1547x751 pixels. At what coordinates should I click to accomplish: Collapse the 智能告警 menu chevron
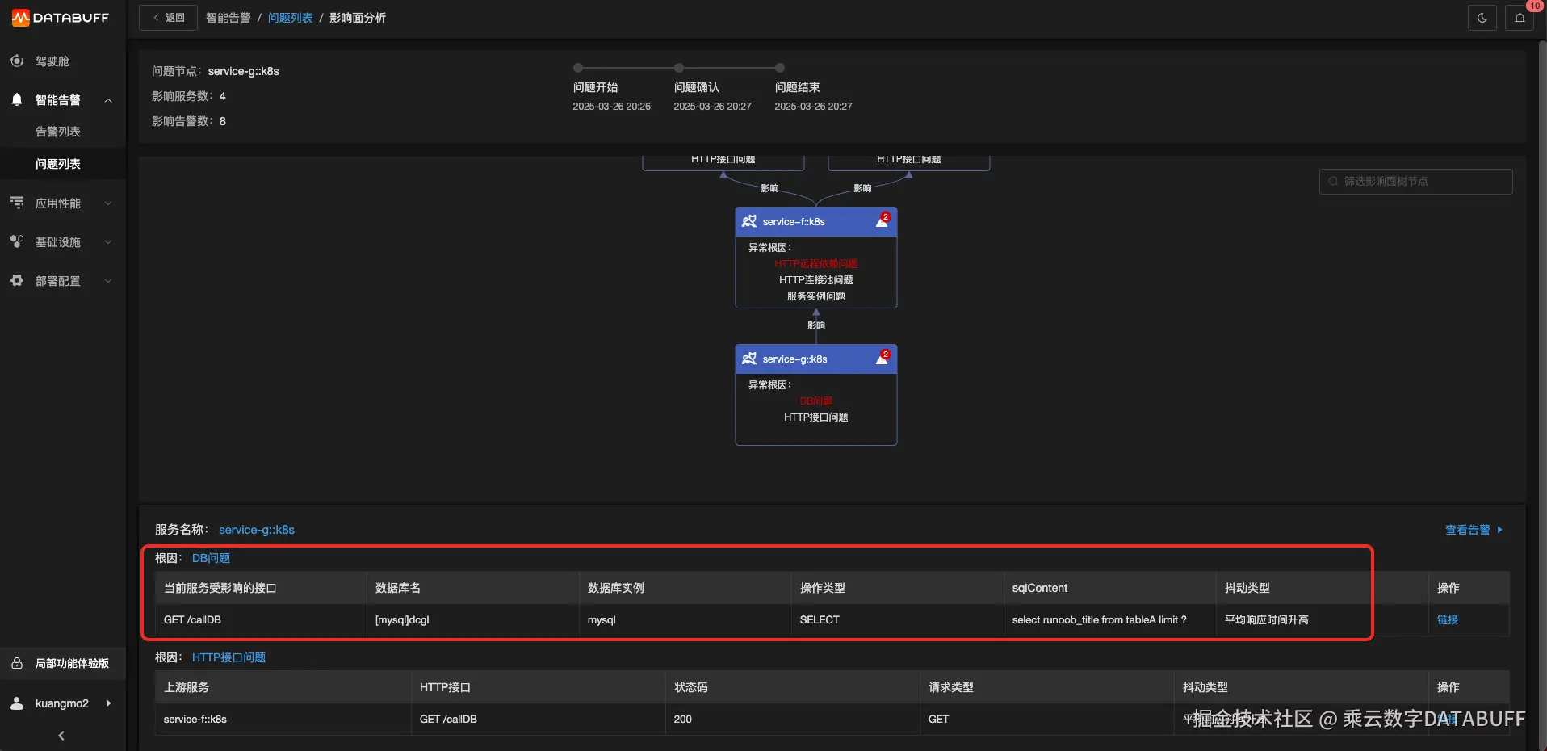point(108,100)
